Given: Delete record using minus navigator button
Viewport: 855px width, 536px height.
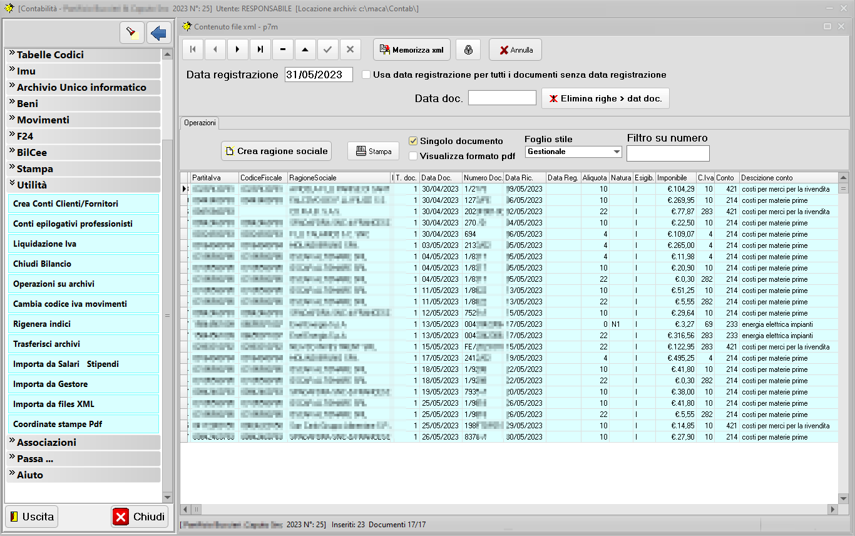Looking at the screenshot, I should [283, 49].
